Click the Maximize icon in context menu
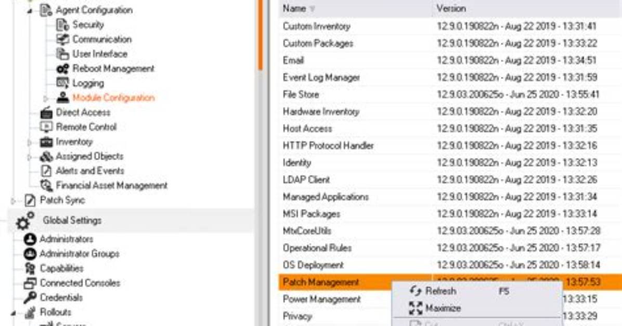Image resolution: width=622 pixels, height=326 pixels. pos(416,308)
